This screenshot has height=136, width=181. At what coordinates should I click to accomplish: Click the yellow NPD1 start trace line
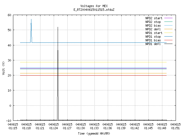(x=93, y=62)
